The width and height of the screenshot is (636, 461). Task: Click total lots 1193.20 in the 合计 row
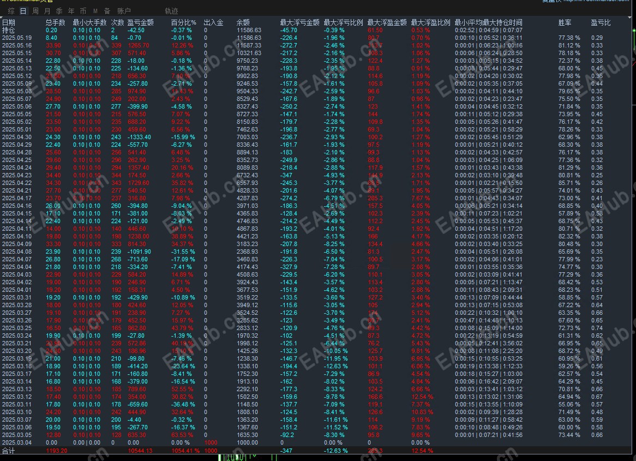(x=56, y=451)
